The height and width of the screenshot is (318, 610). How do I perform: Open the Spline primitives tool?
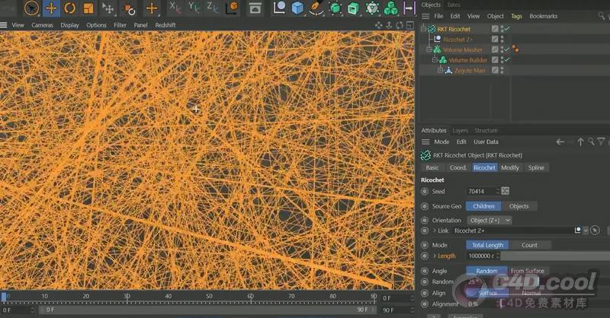pos(279,8)
